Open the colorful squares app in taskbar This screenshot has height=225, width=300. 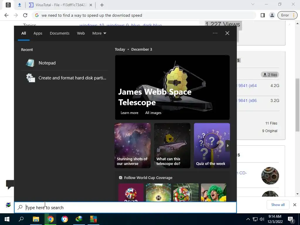pos(93,219)
